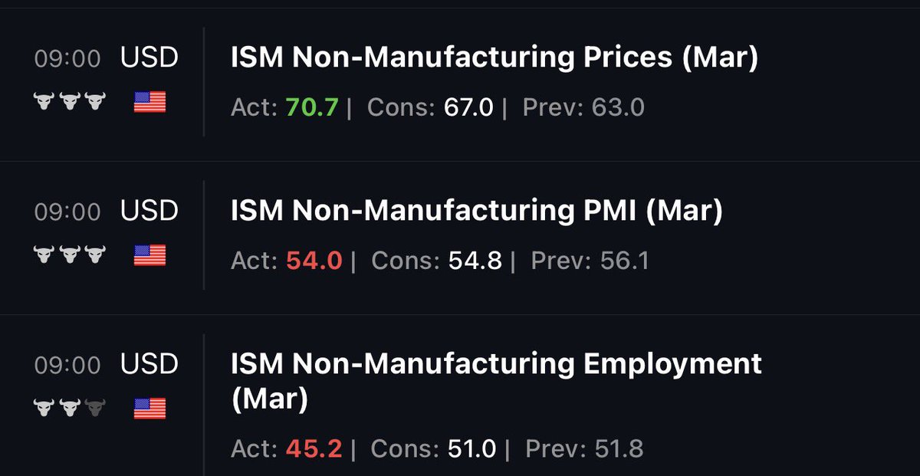Click dimmed third bull in Employment row
920x476 pixels.
(95, 408)
